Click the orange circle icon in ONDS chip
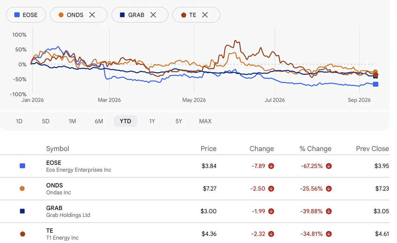This screenshot has width=397, height=243. click(x=61, y=15)
